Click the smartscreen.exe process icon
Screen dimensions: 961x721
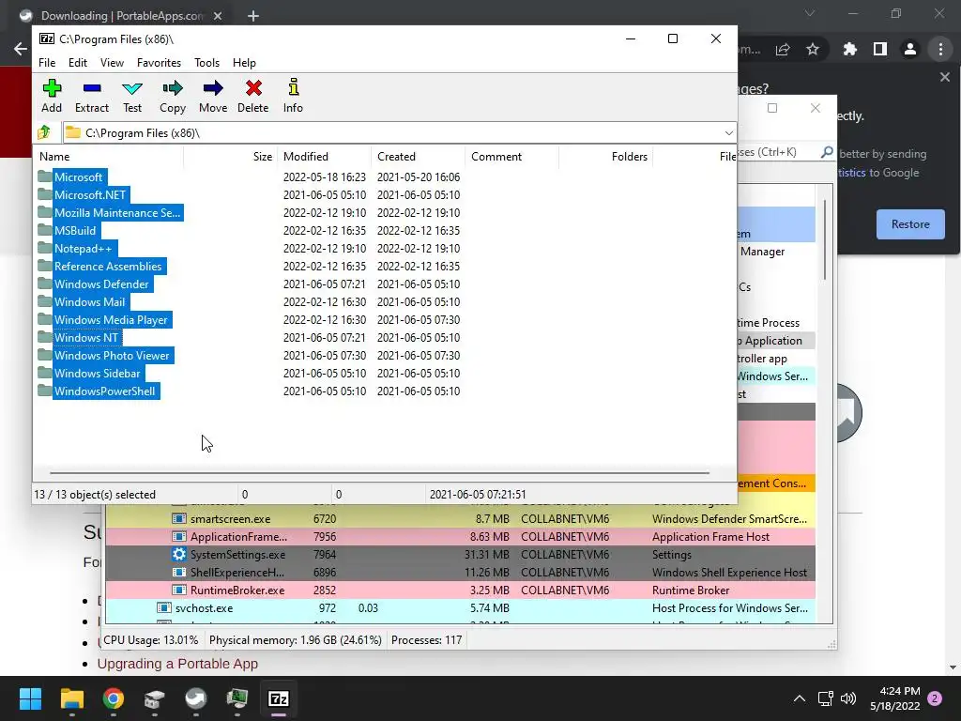point(179,518)
